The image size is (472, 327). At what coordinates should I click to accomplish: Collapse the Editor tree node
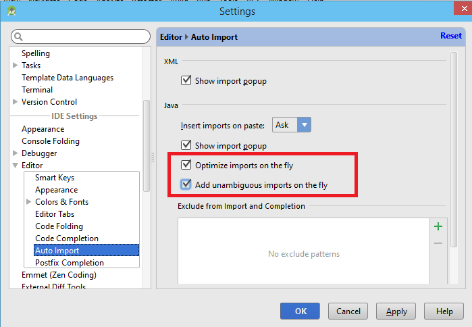click(16, 166)
